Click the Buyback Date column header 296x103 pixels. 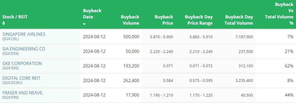pyautogui.click(x=92, y=14)
